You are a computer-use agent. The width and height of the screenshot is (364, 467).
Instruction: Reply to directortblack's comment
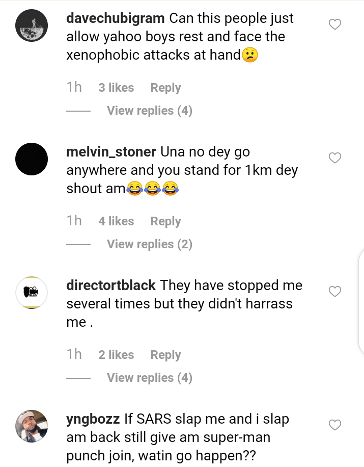point(165,355)
